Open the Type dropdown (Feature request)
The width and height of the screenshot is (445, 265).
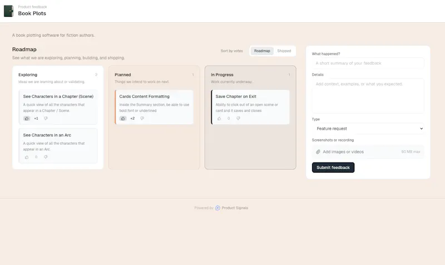coord(368,129)
